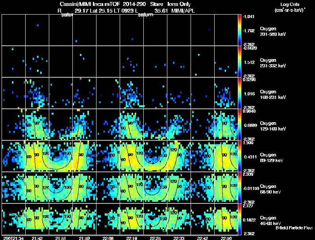Screen dimensions: 315x240
Task: Click the '-1.041' colorbar maximum value
Action: click(x=249, y=17)
